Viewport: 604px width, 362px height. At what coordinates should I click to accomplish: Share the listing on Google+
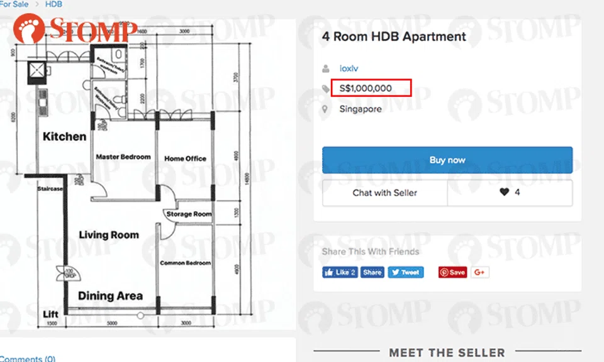click(479, 272)
